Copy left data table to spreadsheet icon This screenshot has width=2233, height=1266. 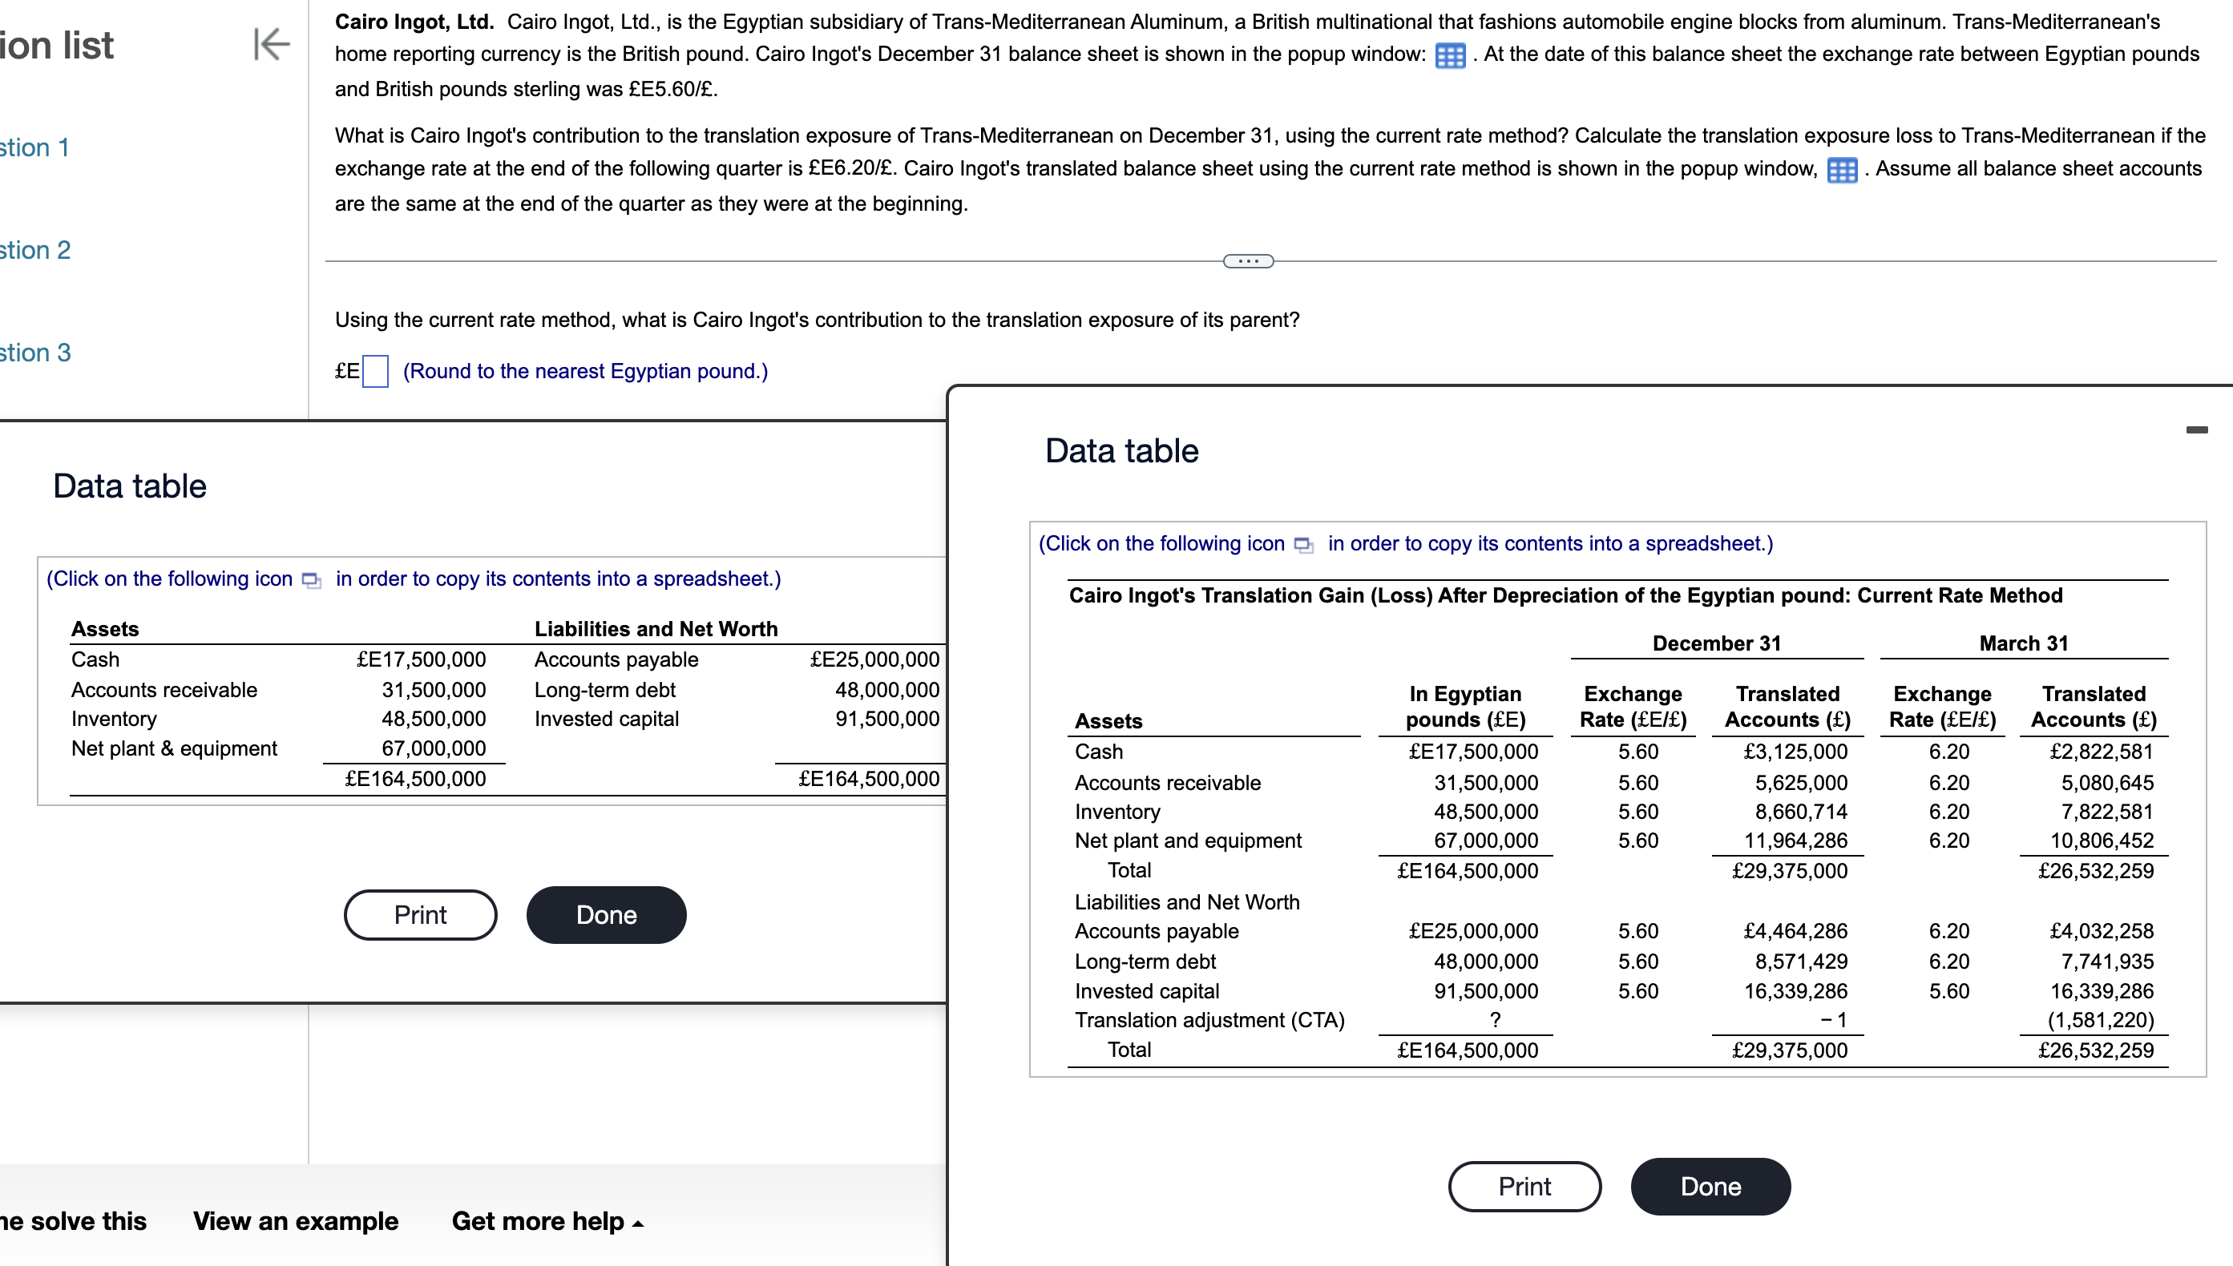311,580
